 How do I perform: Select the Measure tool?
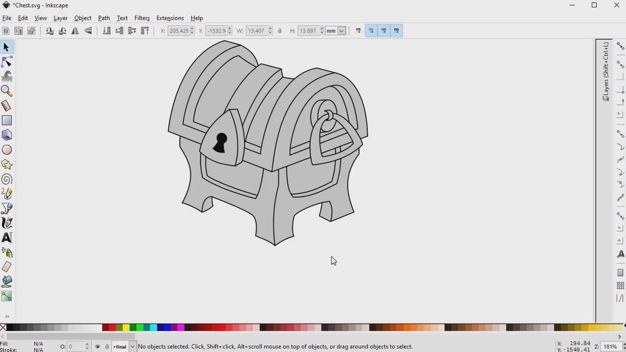click(6, 106)
